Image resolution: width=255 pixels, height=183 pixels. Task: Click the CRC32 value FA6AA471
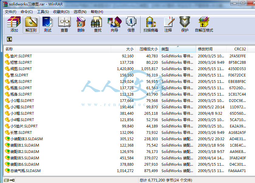(237, 171)
